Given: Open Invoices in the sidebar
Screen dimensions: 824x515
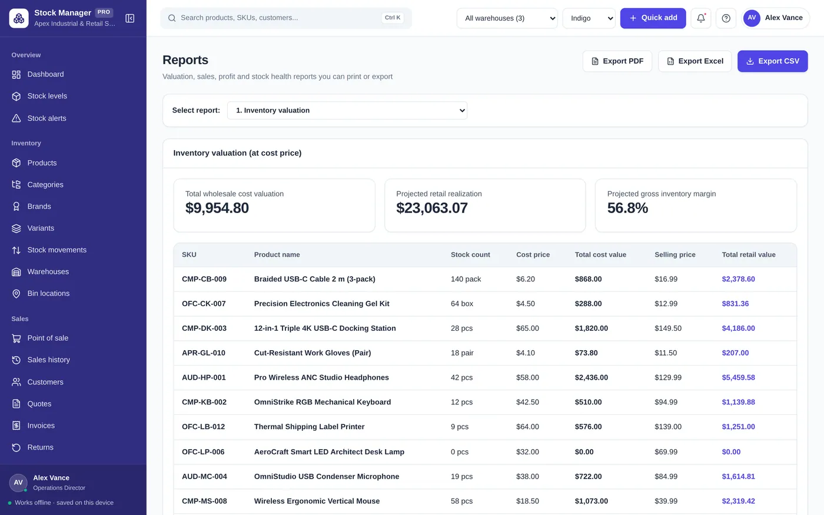Looking at the screenshot, I should (x=73, y=426).
